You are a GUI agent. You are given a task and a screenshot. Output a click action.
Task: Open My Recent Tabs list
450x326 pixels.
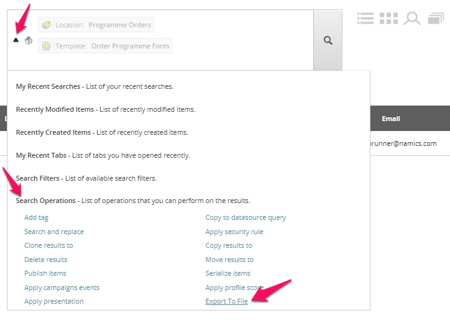(41, 155)
